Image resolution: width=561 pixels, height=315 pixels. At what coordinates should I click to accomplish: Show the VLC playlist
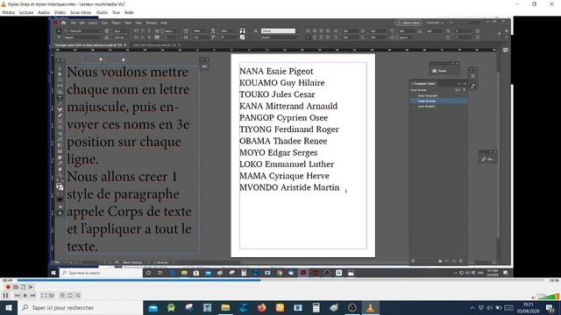pos(62,296)
